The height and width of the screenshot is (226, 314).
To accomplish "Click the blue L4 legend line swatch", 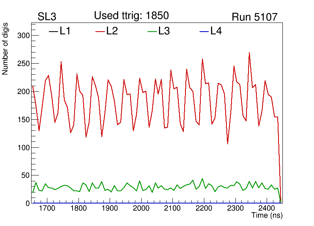I will pyautogui.click(x=204, y=31).
